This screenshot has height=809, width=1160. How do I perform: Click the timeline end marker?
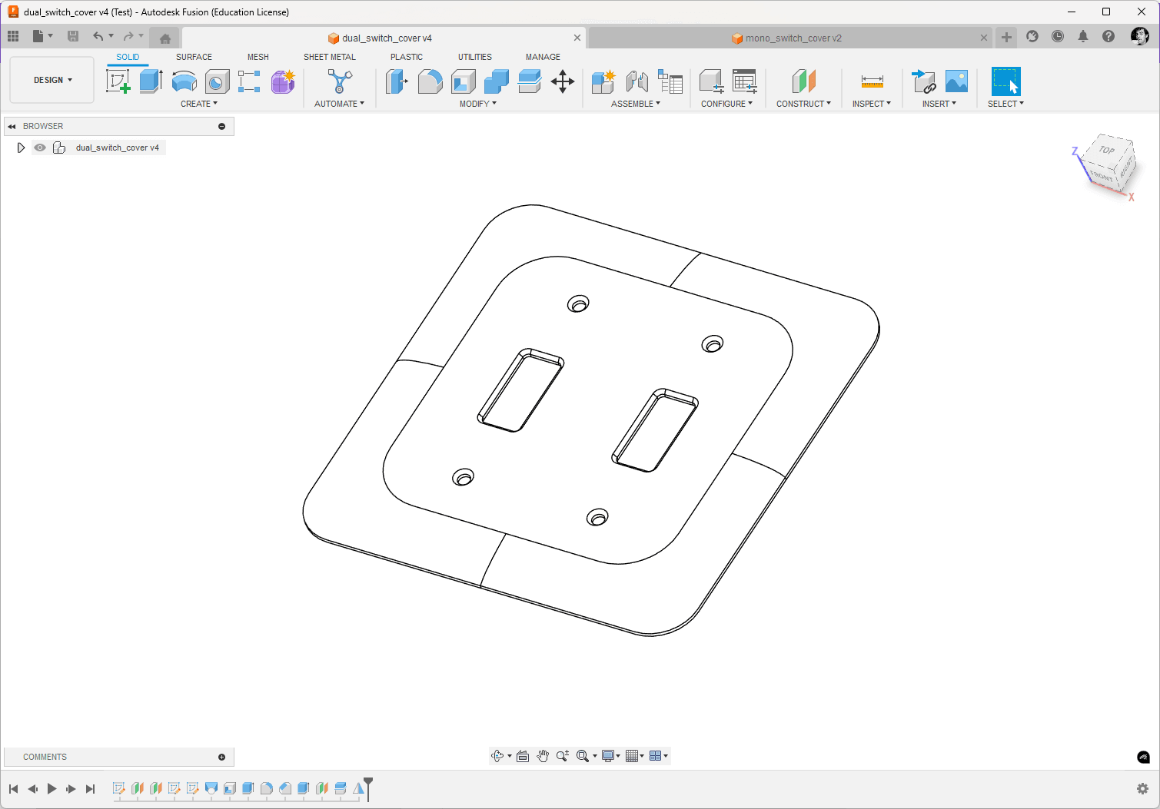pyautogui.click(x=368, y=788)
